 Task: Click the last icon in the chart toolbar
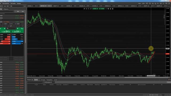[x=113, y=9]
